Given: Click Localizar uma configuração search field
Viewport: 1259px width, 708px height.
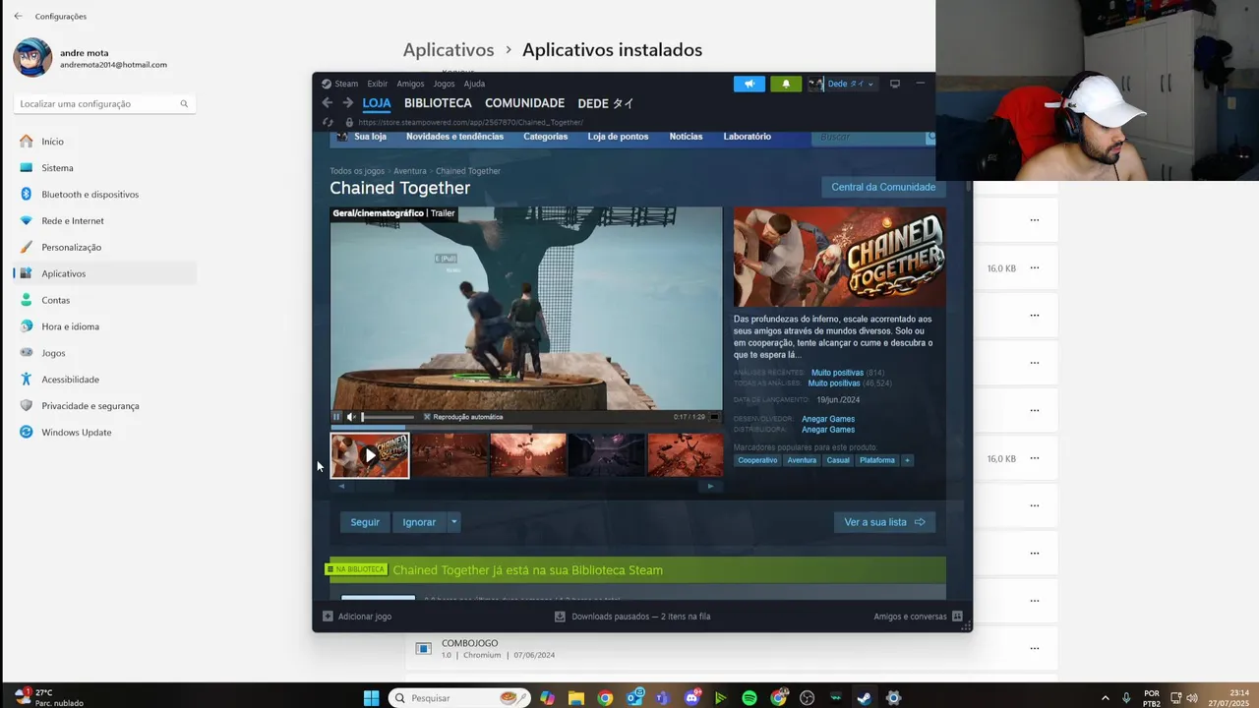Looking at the screenshot, I should [x=103, y=103].
